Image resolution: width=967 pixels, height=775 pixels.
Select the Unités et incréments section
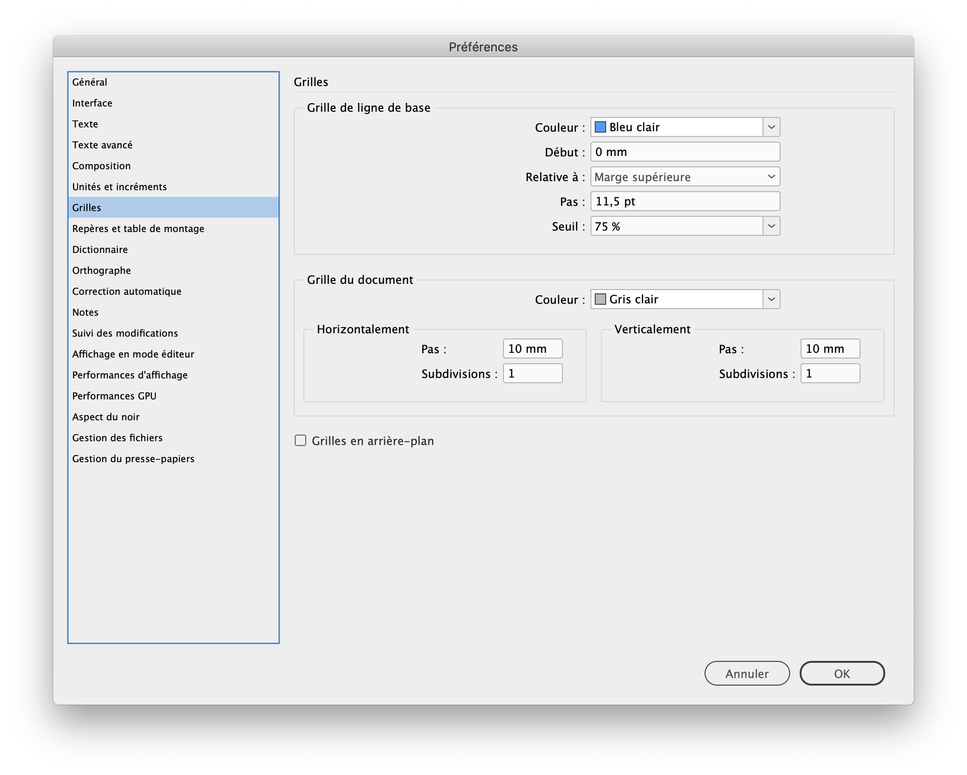click(121, 186)
